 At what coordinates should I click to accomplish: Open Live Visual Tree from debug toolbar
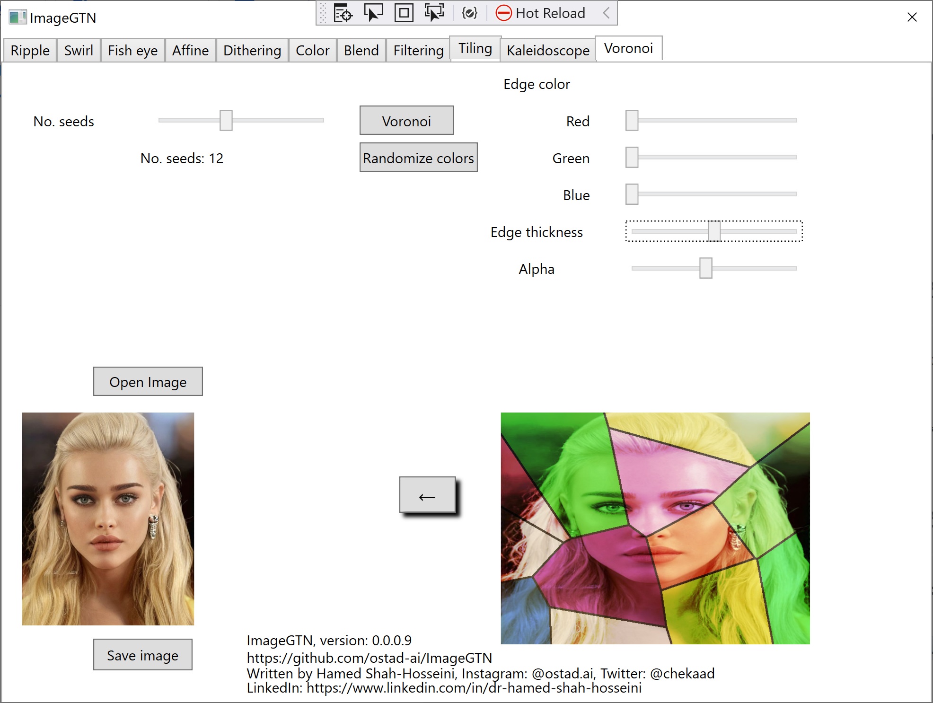coord(343,13)
